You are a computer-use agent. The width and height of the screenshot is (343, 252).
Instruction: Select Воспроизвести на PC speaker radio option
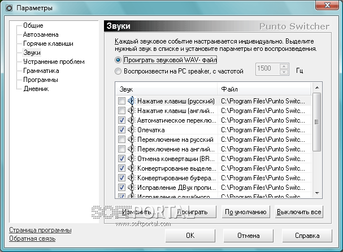(118, 71)
